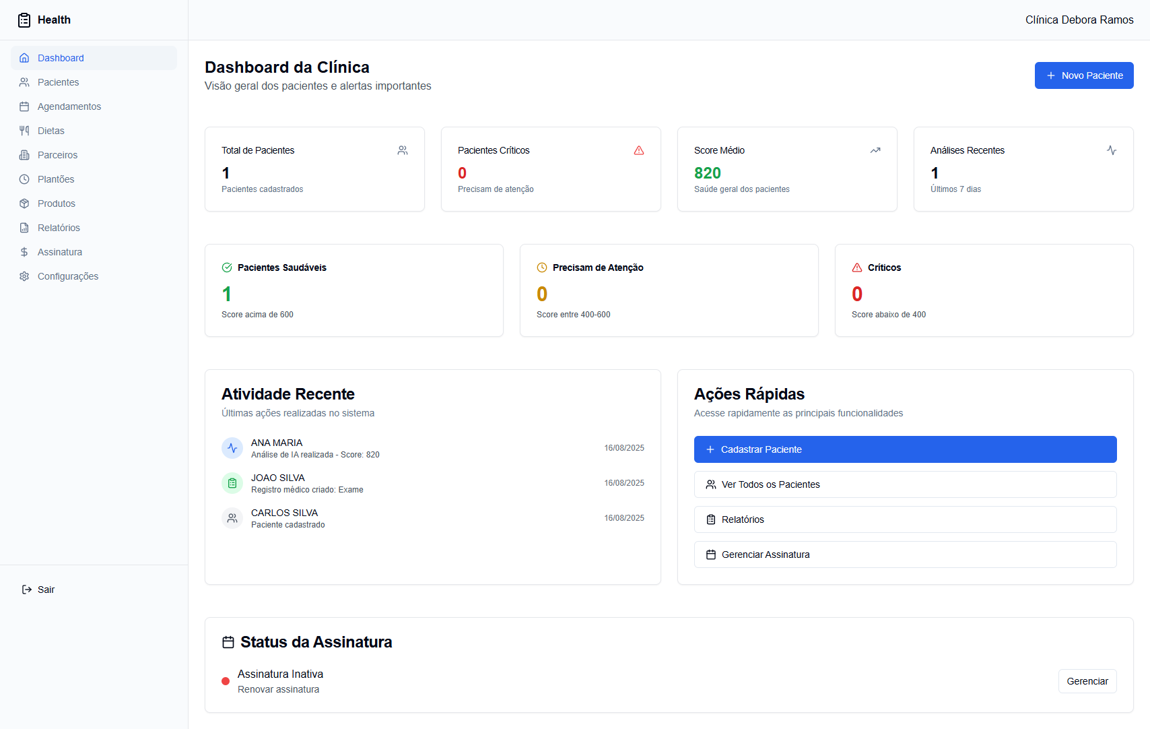Viewport: 1150px width, 729px height.
Task: Click the Gerenciar button in subscription status
Action: pos(1087,681)
